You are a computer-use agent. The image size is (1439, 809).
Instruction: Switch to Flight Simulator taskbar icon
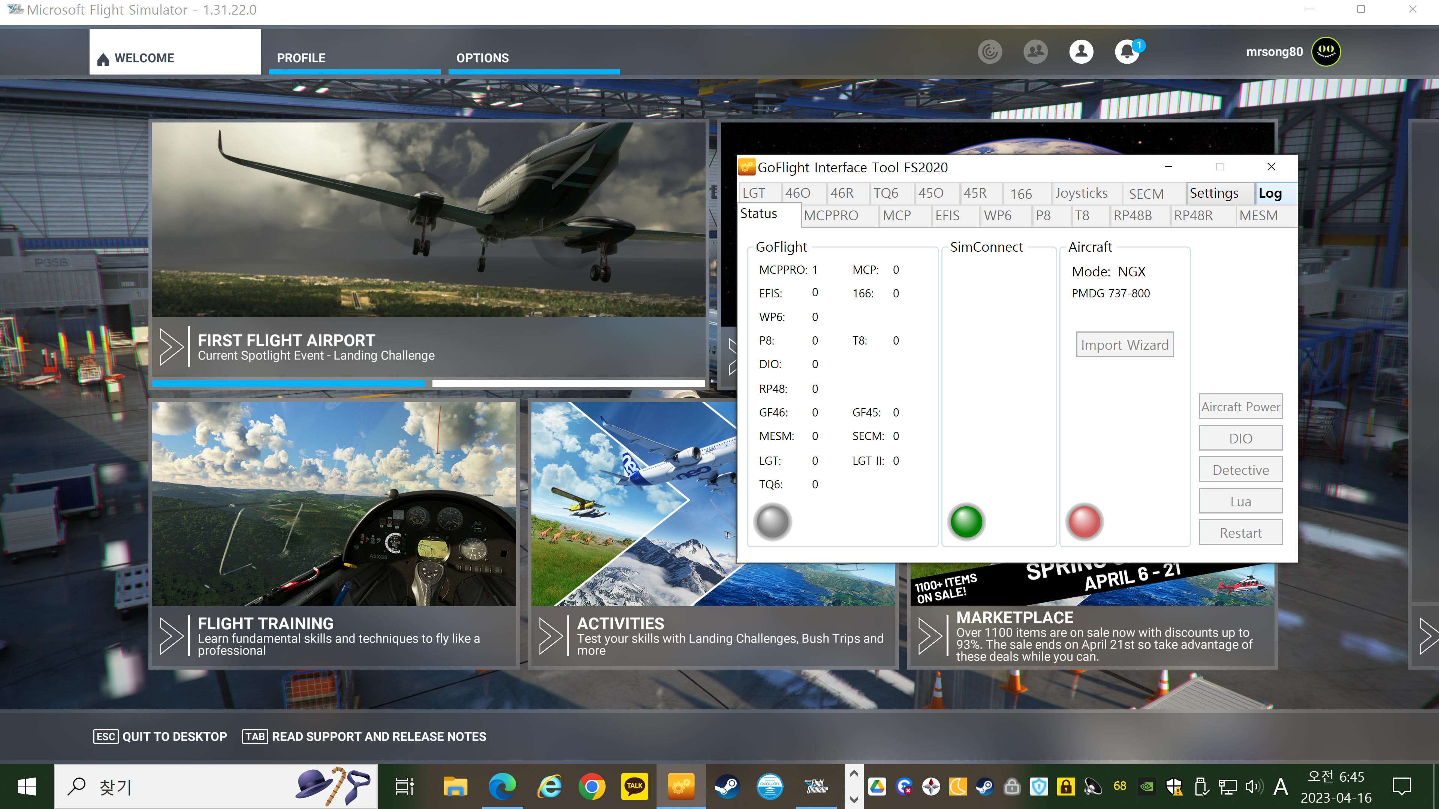pyautogui.click(x=816, y=787)
